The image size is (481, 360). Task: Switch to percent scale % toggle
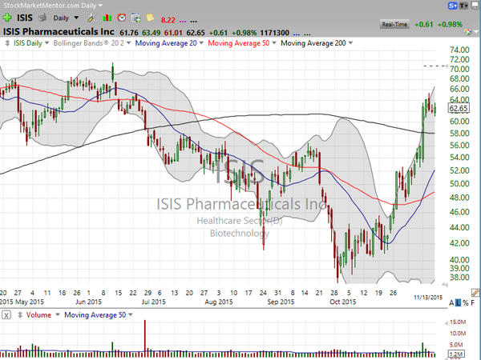pos(465,303)
